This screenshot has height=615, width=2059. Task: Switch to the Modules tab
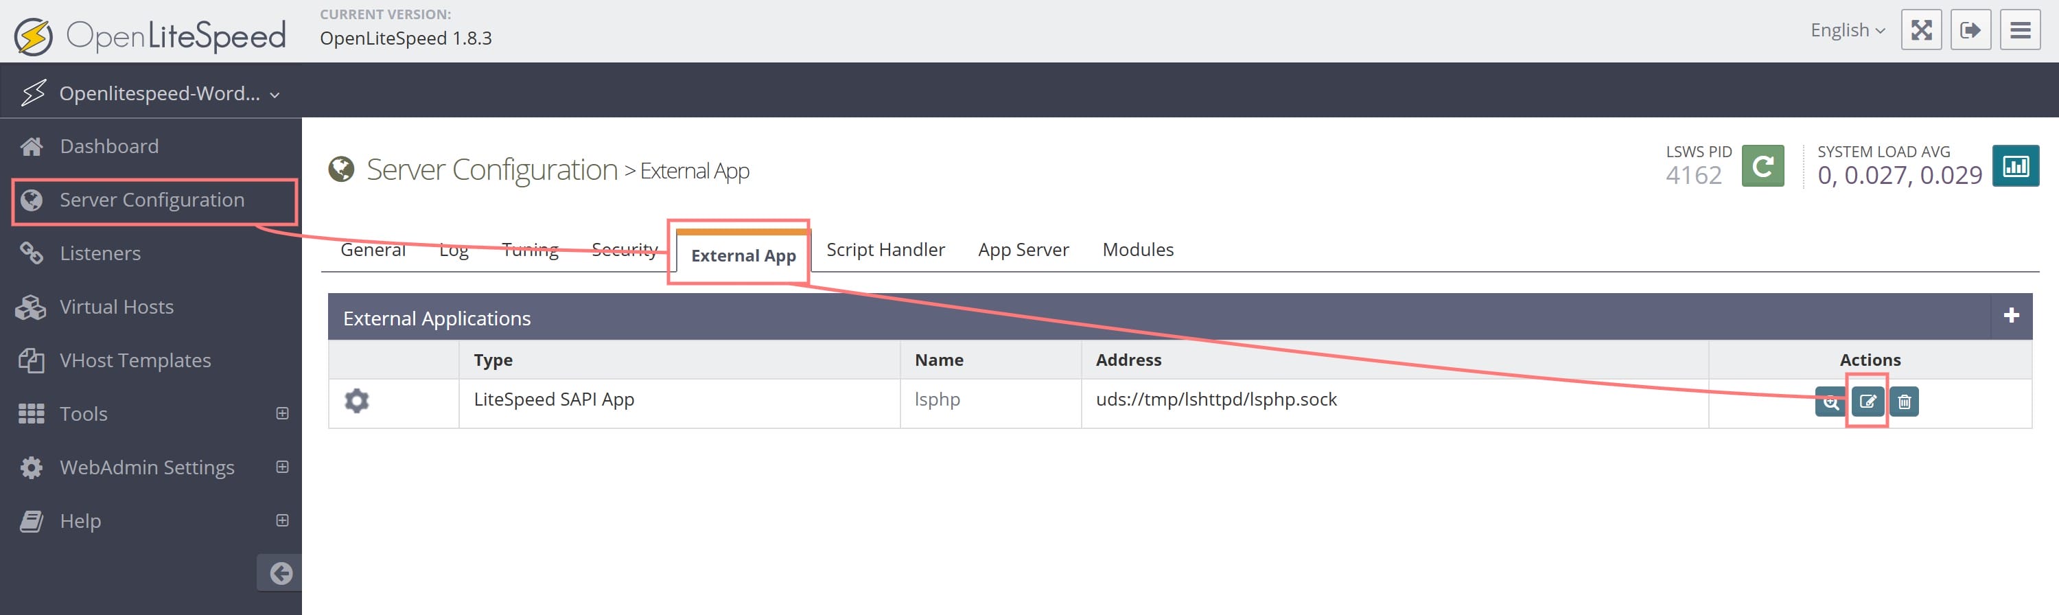click(x=1137, y=250)
